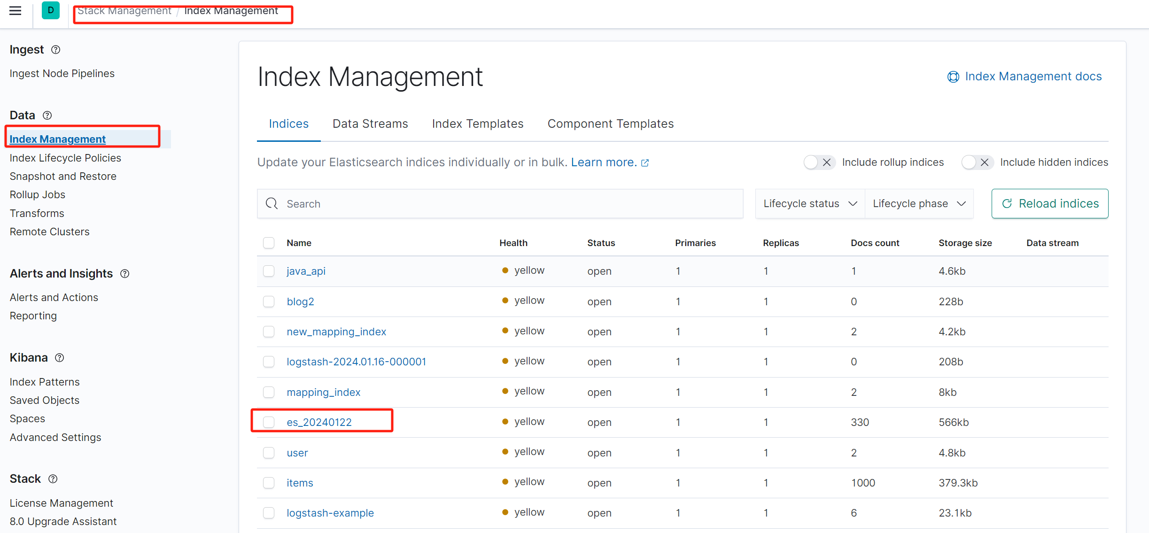Open the hamburger navigation menu

click(x=16, y=10)
